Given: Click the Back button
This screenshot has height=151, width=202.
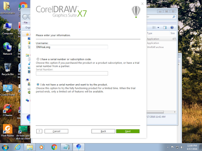Looking at the screenshot, I should 103,131.
